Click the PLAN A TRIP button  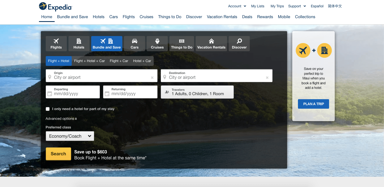coord(313,104)
